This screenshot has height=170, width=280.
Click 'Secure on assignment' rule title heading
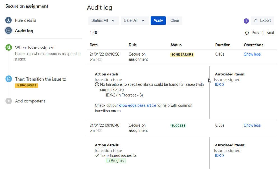[x=27, y=6]
